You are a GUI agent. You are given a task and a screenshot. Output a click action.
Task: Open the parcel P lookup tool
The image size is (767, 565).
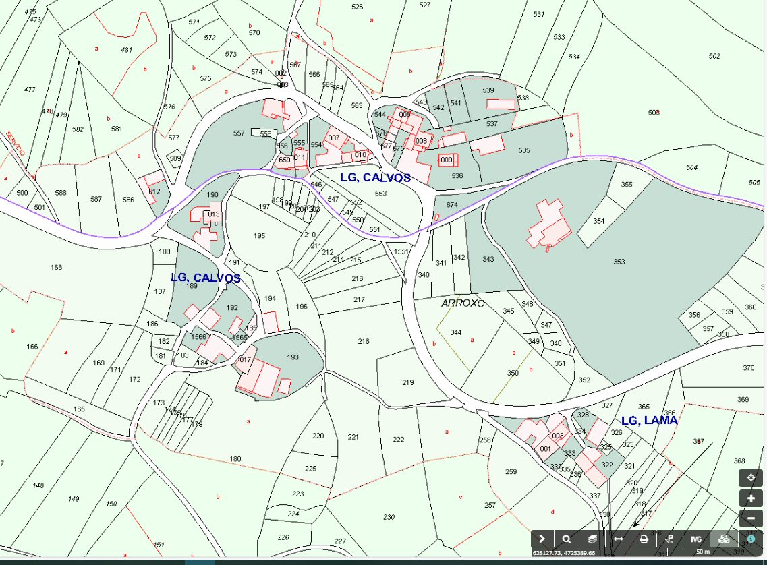point(670,539)
